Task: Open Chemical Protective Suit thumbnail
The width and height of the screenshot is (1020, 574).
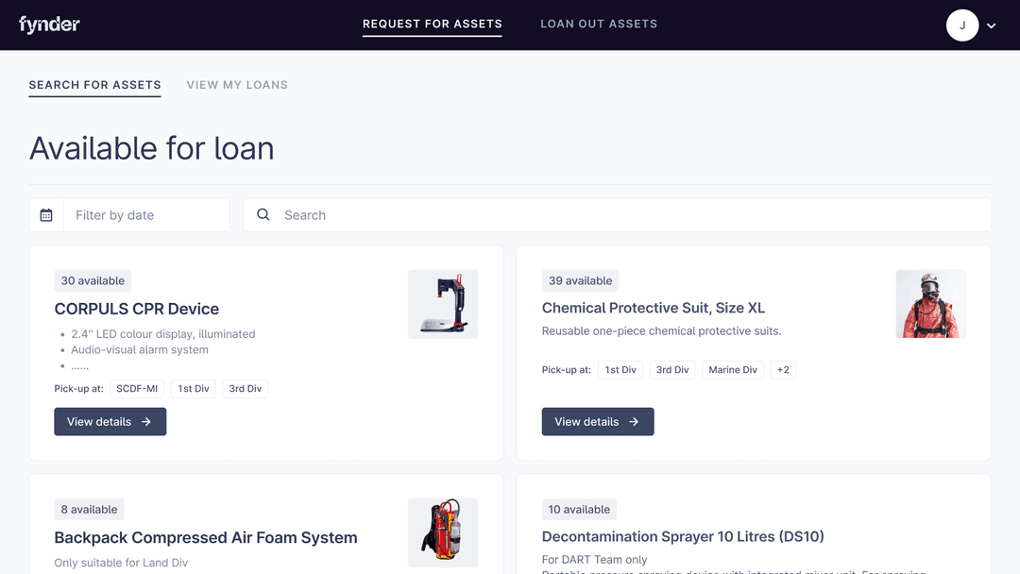Action: point(931,304)
